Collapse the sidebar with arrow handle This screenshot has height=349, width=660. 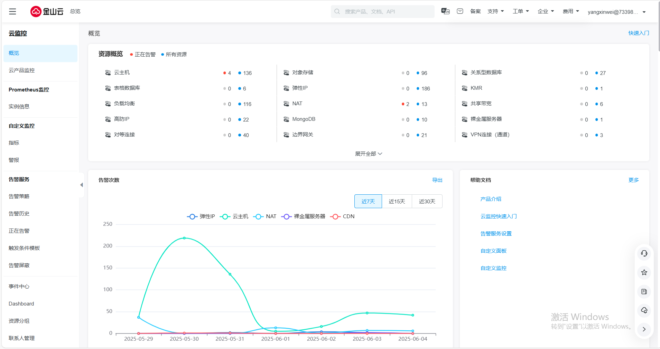(x=82, y=185)
